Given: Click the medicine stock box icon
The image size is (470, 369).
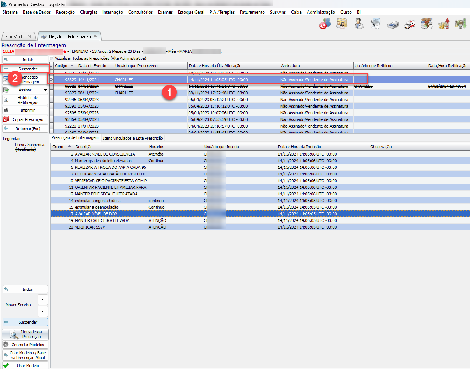Looking at the screenshot, I should click(427, 24).
